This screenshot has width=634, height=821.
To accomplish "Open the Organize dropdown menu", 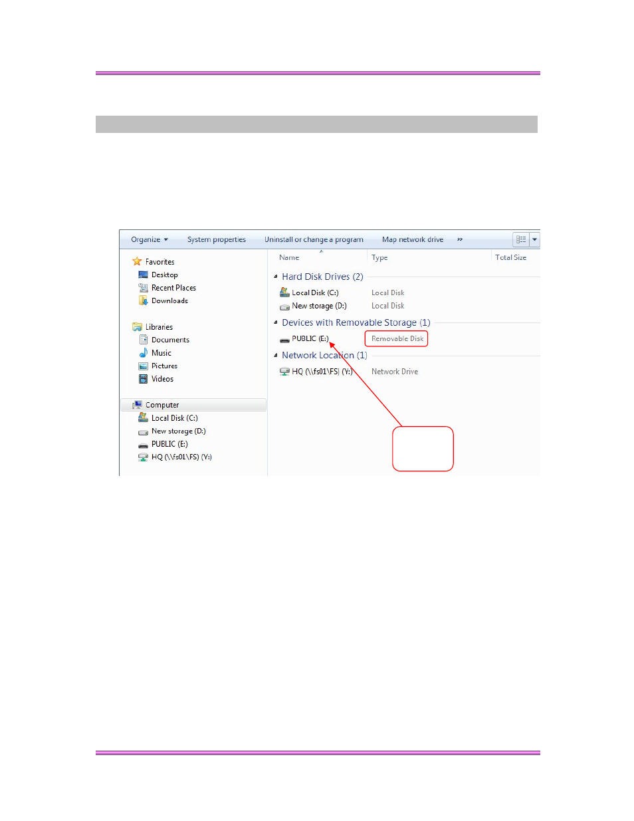I will coord(150,240).
